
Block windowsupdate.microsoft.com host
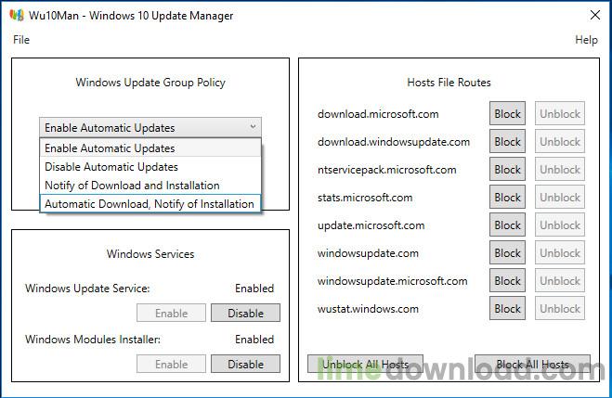coord(507,281)
